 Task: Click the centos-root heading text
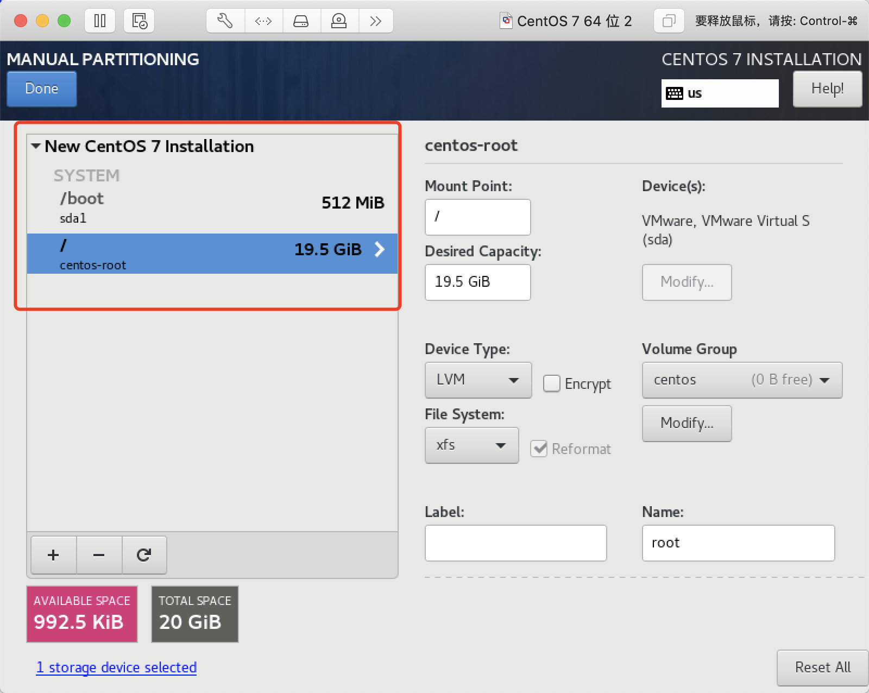click(471, 146)
